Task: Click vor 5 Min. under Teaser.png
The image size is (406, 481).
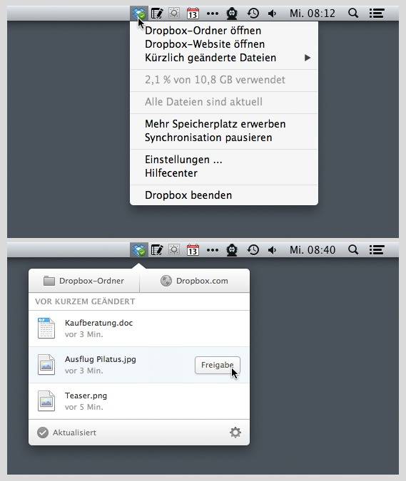Action: [x=84, y=407]
